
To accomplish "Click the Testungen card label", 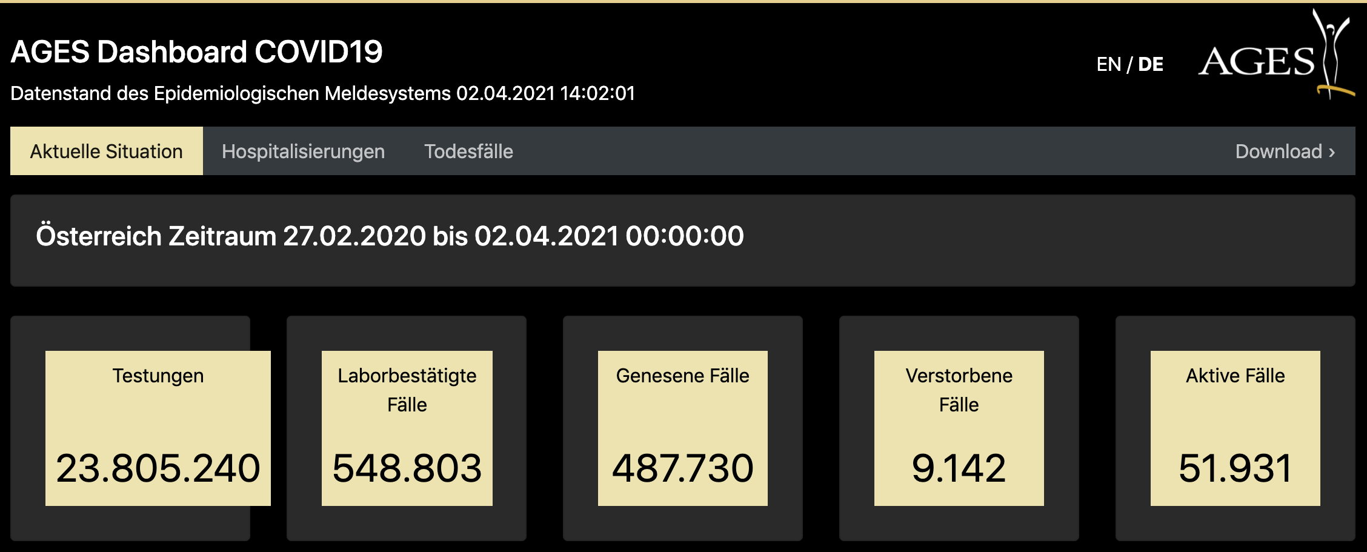I will 158,376.
